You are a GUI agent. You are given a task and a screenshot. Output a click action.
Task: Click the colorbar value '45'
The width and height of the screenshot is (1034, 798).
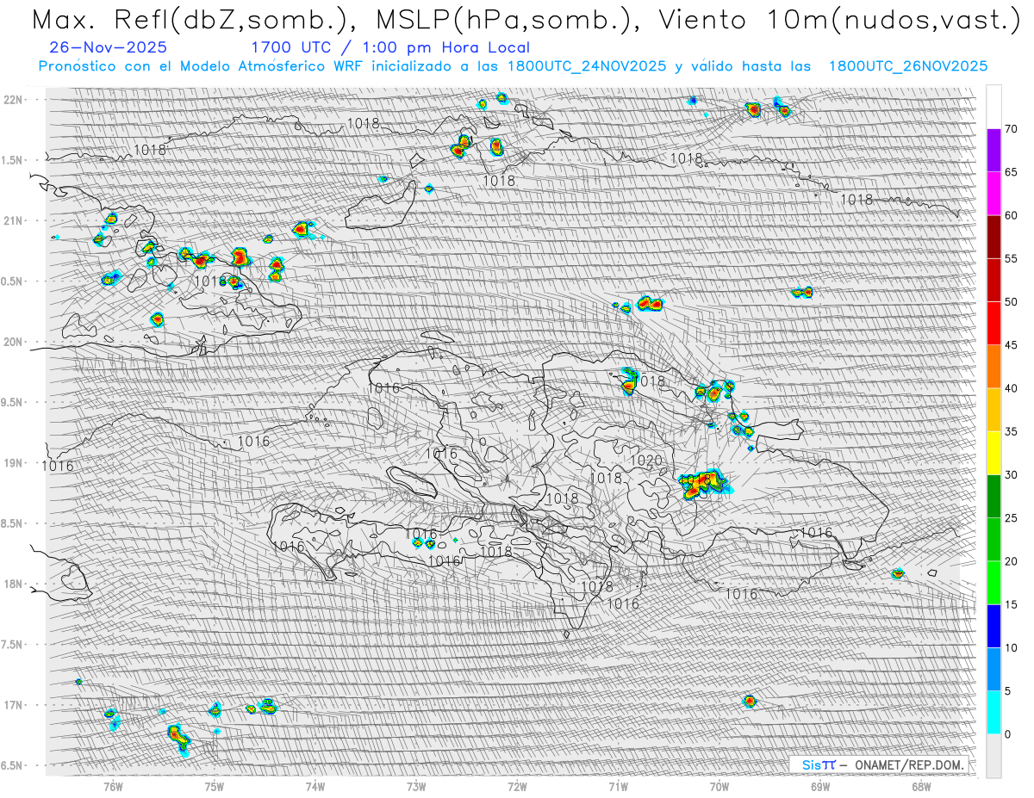[1011, 345]
